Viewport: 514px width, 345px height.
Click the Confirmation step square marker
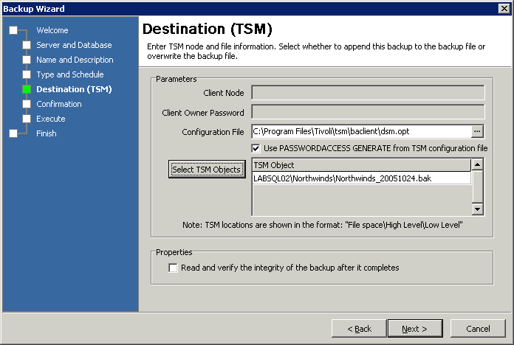tap(27, 104)
